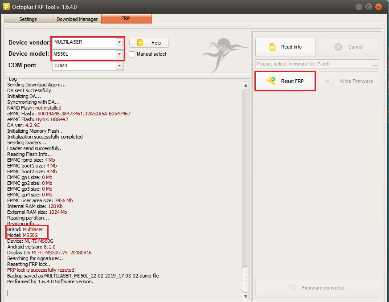Close the Octoplus FRP Tool window
The image size is (389, 302).
point(379,7)
